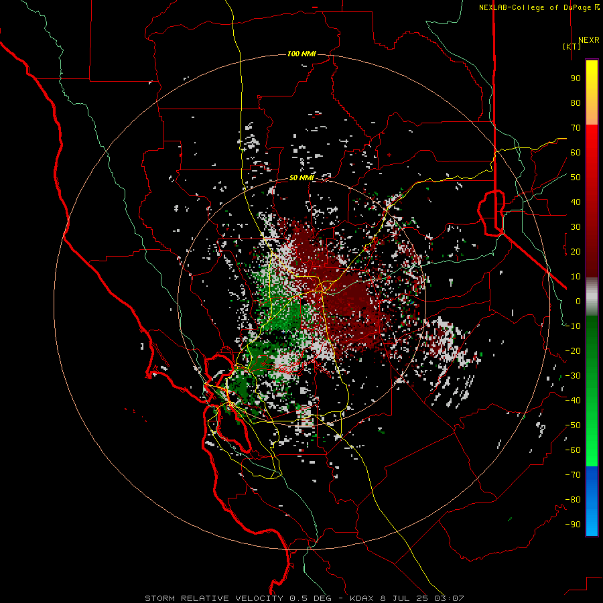Click the 10 value on velocity scale
This screenshot has height=603, width=603.
click(576, 277)
